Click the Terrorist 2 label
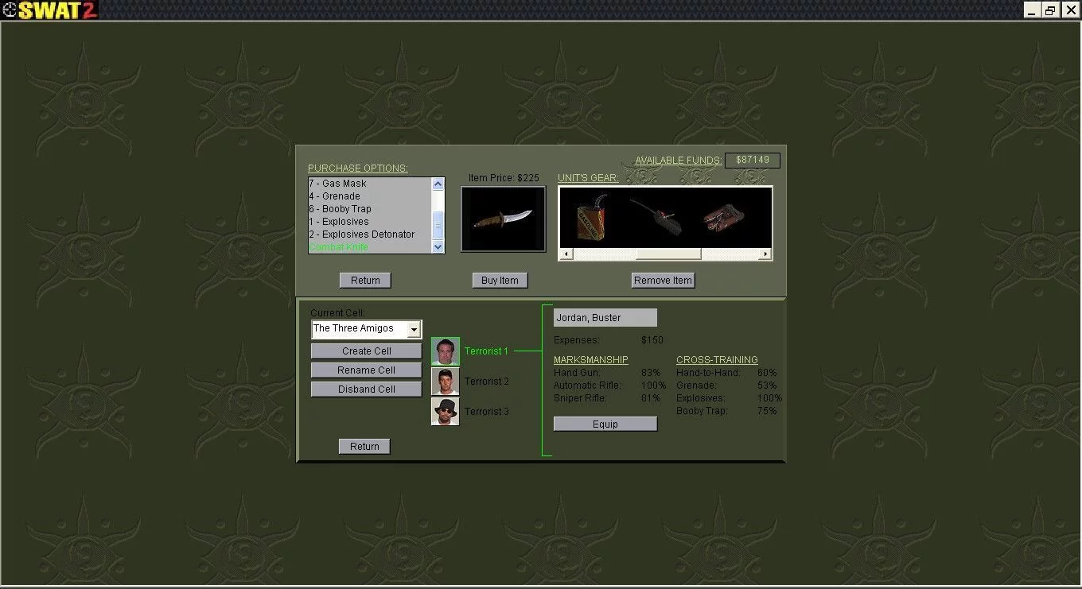Viewport: 1082px width, 589px height. (x=487, y=382)
